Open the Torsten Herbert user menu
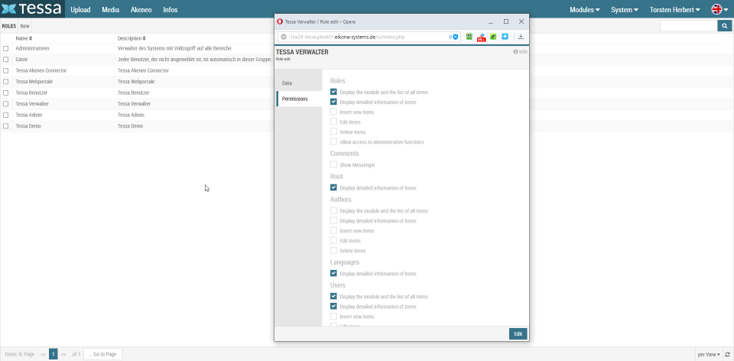The width and height of the screenshot is (734, 361). [x=675, y=9]
